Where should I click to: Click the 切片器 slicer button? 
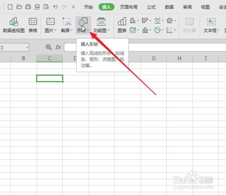tap(189, 25)
